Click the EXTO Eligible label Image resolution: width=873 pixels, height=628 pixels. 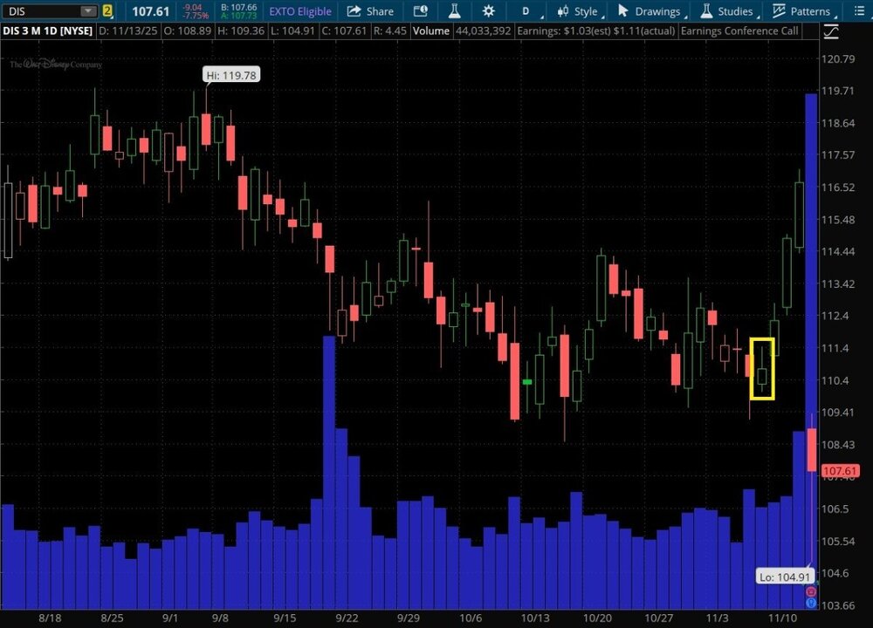coord(301,11)
